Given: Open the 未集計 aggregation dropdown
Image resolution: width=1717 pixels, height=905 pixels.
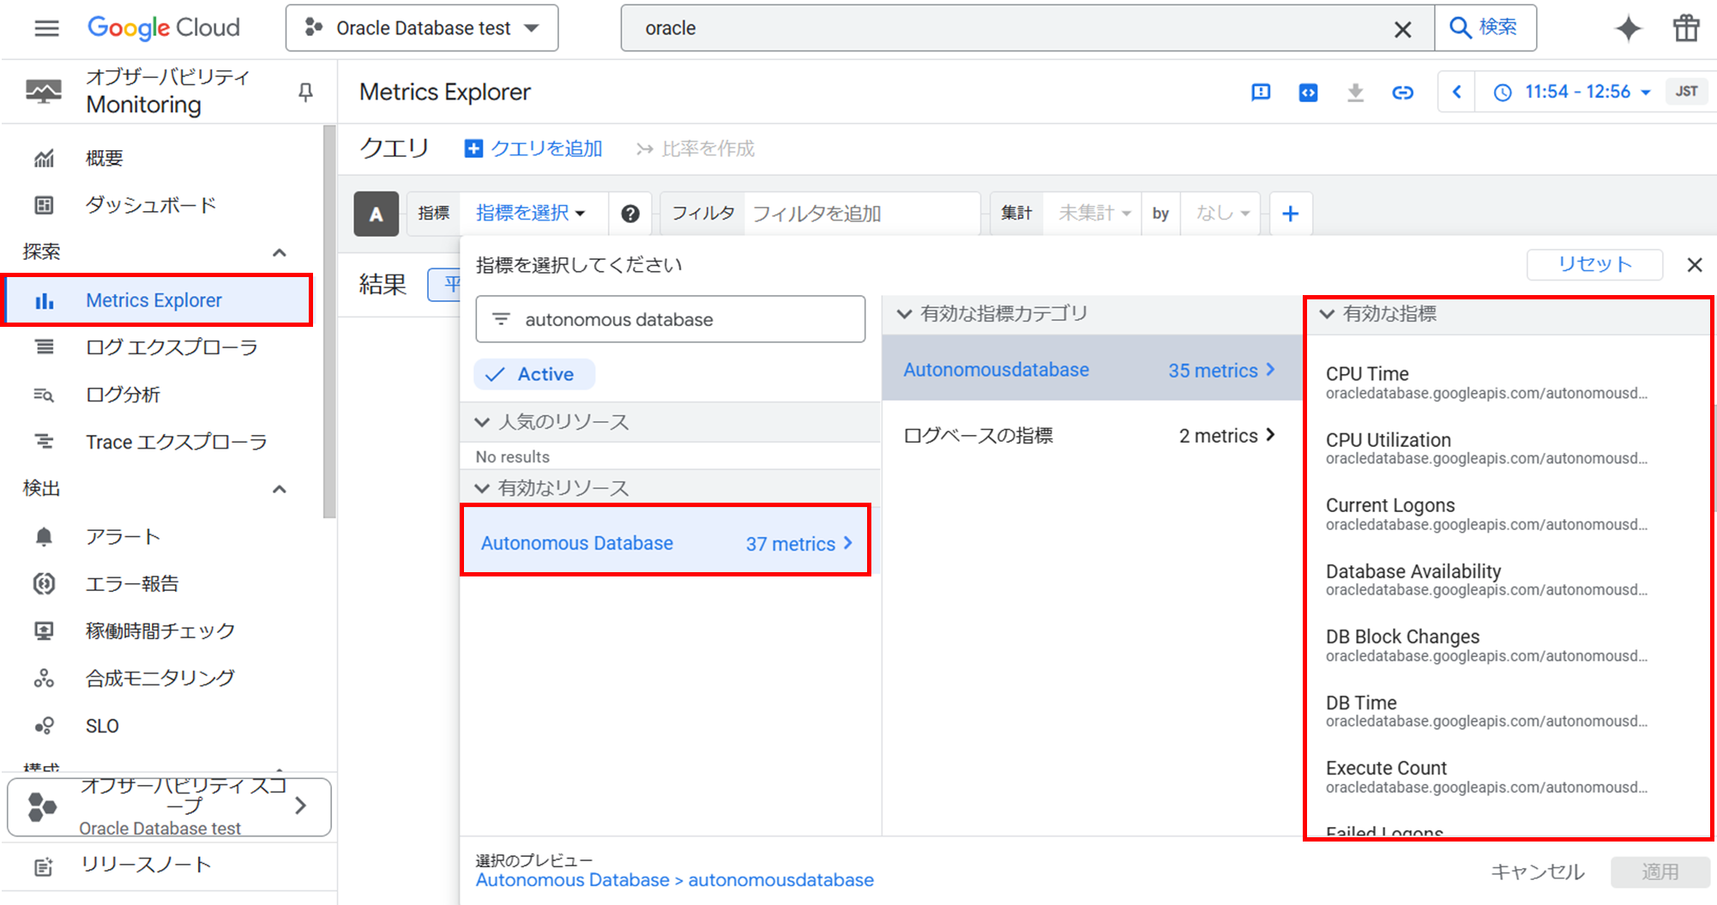Looking at the screenshot, I should (1093, 213).
